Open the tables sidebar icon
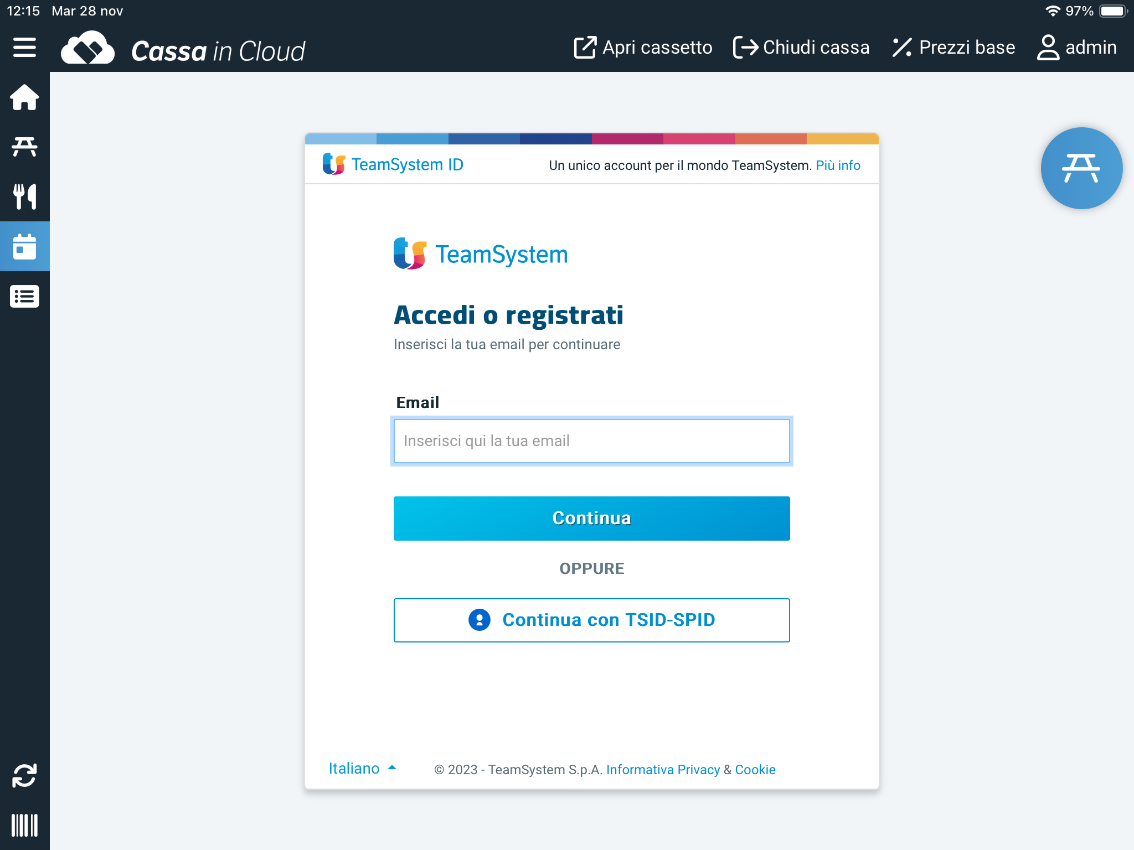This screenshot has width=1134, height=850. (x=24, y=147)
